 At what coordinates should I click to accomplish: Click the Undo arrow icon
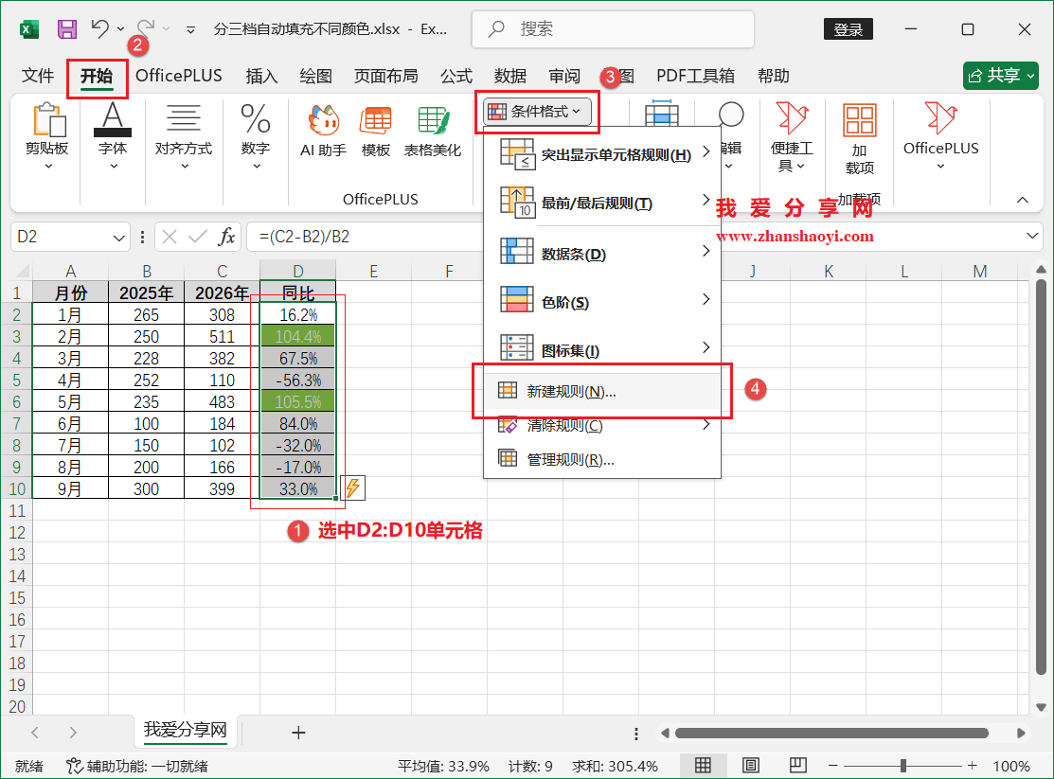pyautogui.click(x=100, y=28)
